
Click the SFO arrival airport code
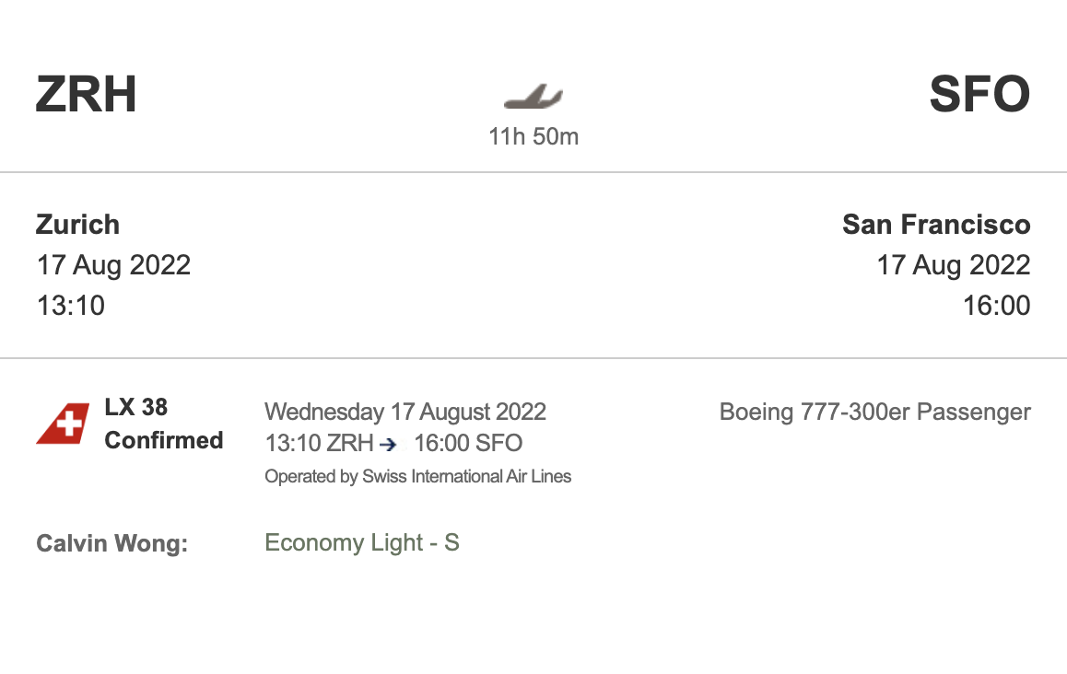click(x=979, y=95)
